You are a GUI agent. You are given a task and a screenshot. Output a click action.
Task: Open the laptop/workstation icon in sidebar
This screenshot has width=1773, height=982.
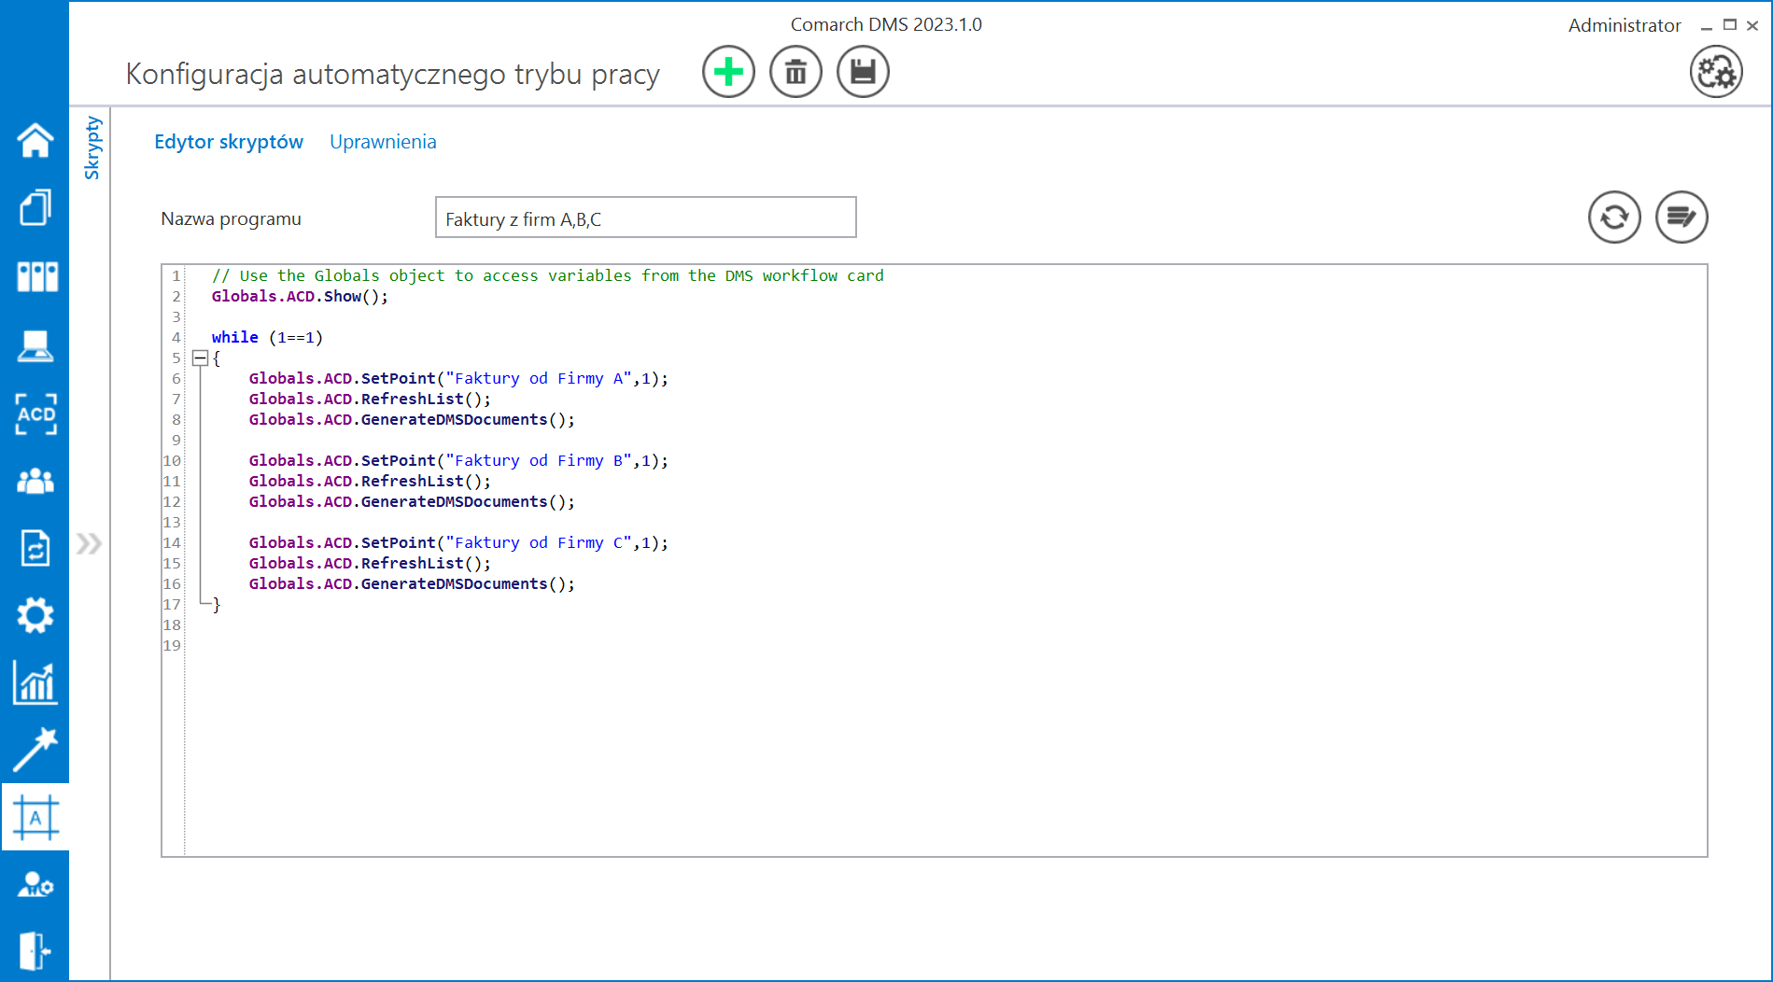pos(35,345)
